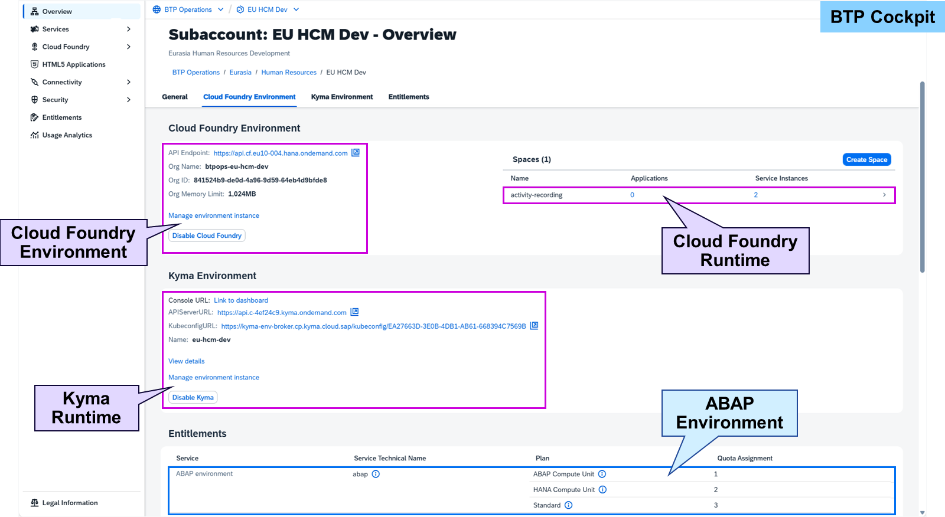Click the page vertical scrollbar thumb

923,177
